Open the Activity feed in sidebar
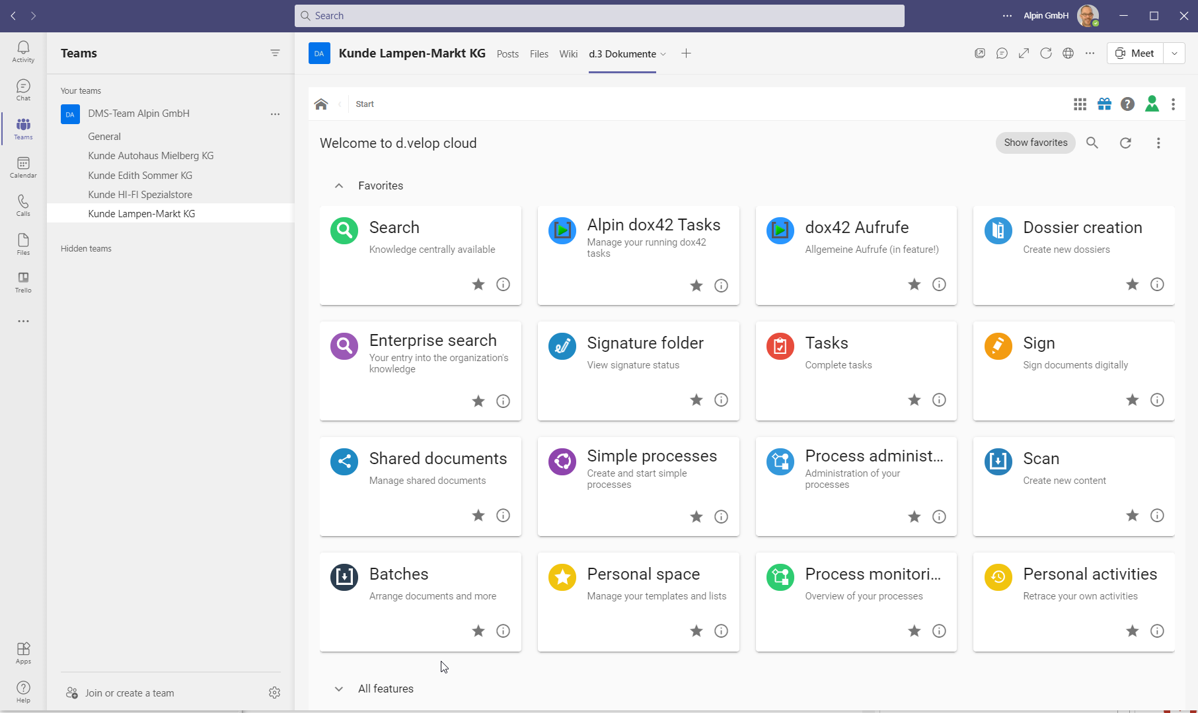This screenshot has width=1198, height=713. click(23, 51)
